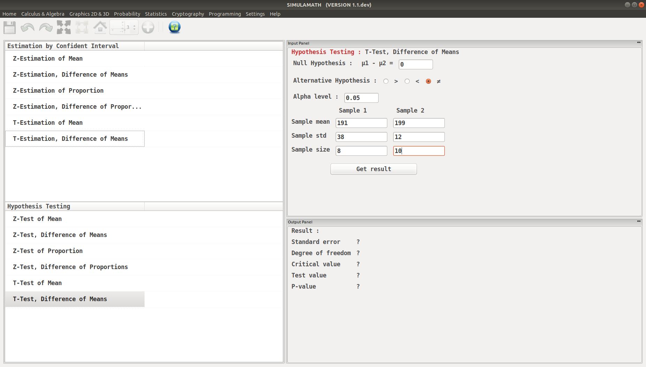This screenshot has width=646, height=367.
Task: Click the Standard error result label
Action: point(316,242)
